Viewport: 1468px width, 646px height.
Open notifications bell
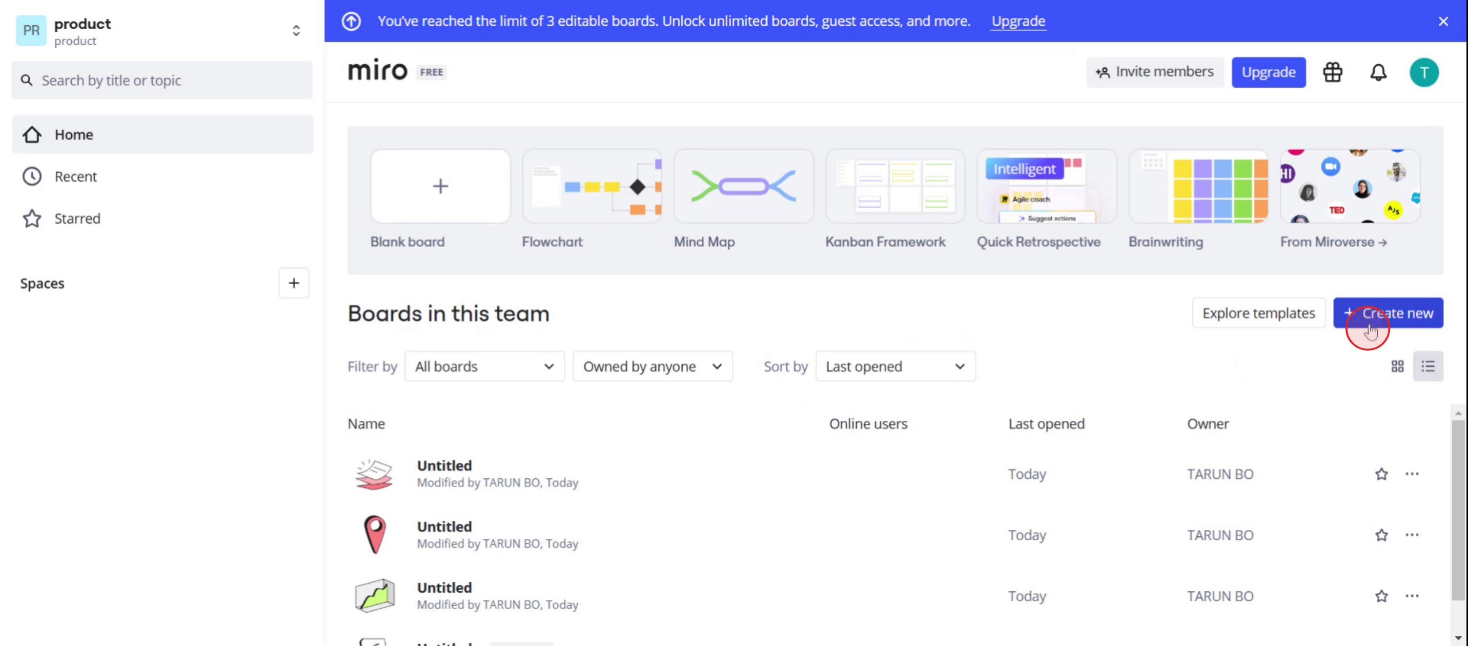(1378, 72)
